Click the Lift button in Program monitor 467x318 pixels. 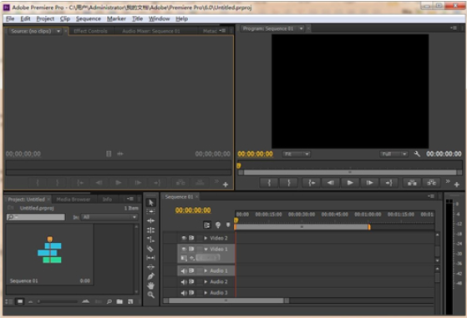[x=412, y=183]
